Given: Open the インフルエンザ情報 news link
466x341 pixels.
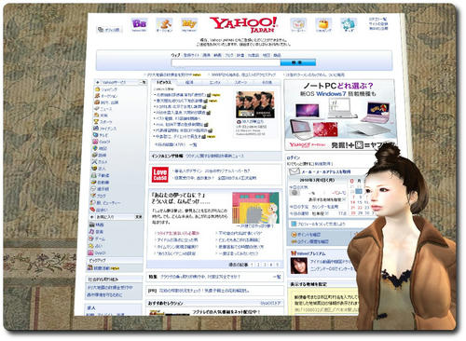Looking at the screenshot, I should coord(215,156).
